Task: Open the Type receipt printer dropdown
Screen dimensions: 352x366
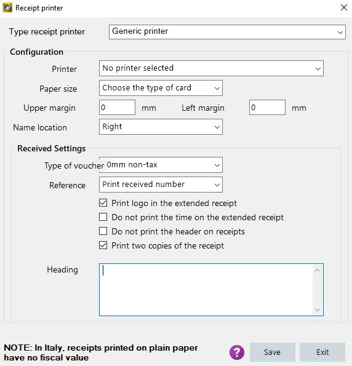Action: [x=227, y=32]
